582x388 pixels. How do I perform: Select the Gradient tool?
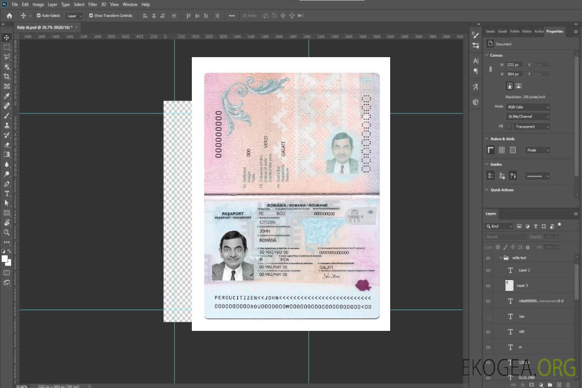point(6,155)
